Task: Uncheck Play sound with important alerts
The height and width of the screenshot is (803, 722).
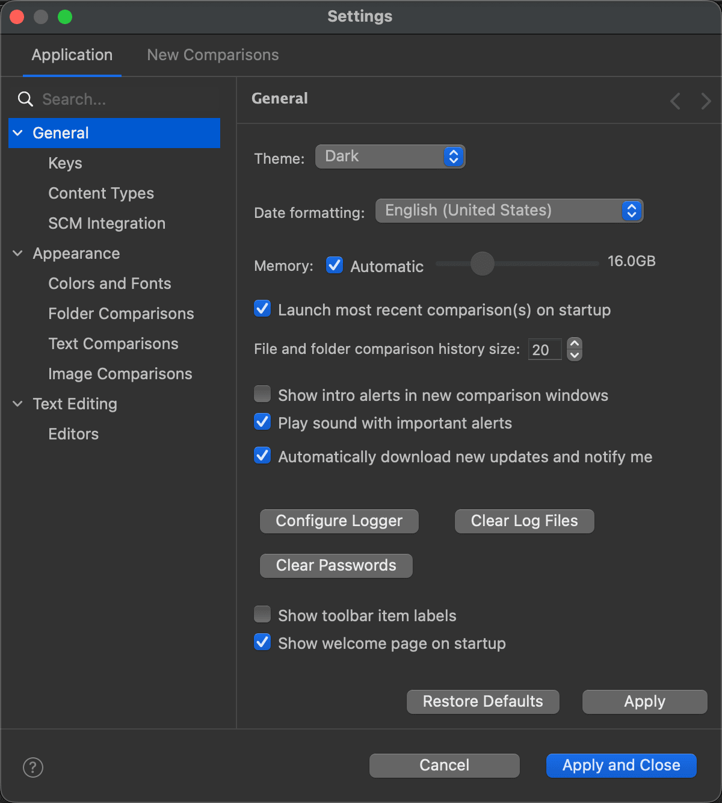Action: pos(262,422)
